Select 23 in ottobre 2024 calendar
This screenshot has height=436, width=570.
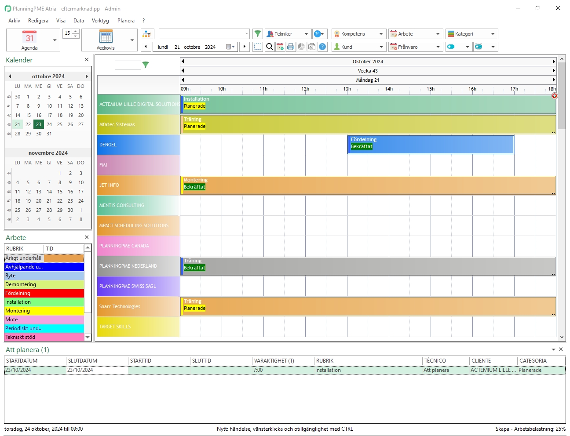tap(39, 124)
